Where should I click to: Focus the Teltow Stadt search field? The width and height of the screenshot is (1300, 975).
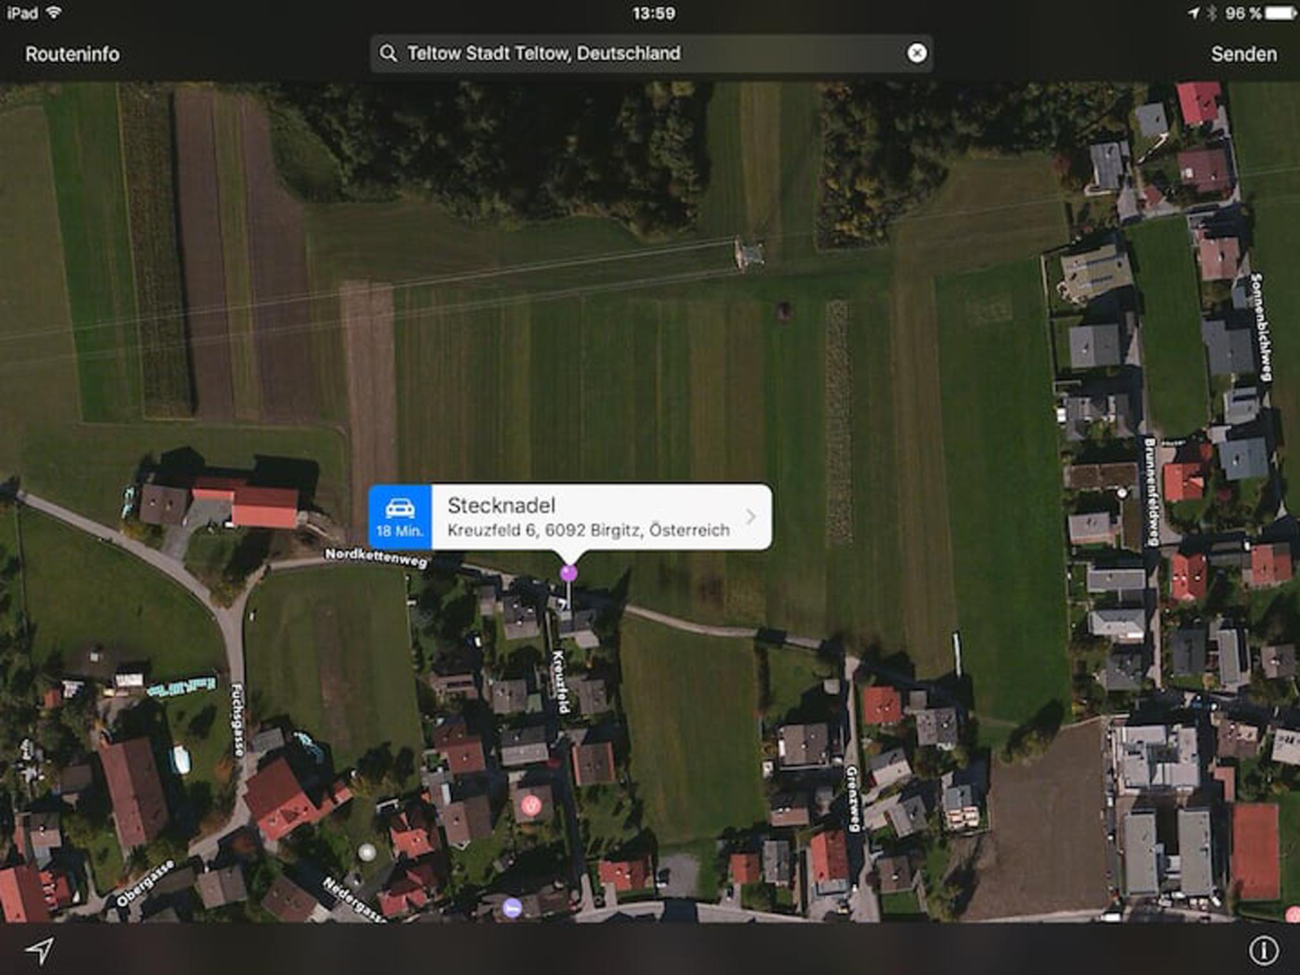click(x=651, y=53)
